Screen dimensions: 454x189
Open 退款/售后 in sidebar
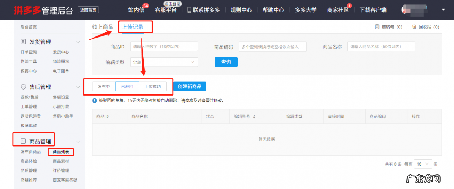click(x=29, y=97)
